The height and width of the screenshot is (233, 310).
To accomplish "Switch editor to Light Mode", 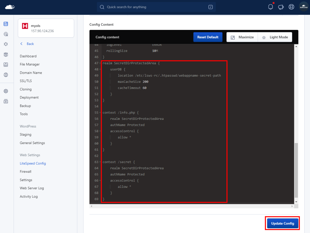I will point(275,37).
